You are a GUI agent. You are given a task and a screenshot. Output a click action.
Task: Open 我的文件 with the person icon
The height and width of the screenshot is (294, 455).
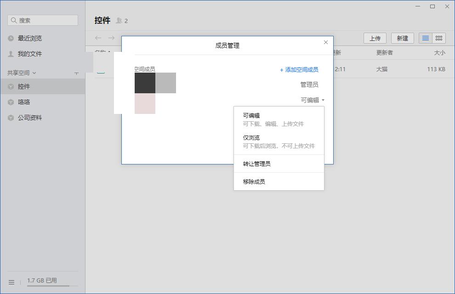(x=28, y=54)
